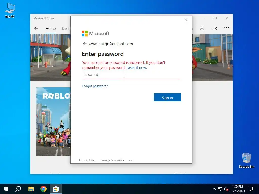The height and width of the screenshot is (194, 259).
Task: Select the Home tab in Microsoft Store
Action: tap(51, 28)
